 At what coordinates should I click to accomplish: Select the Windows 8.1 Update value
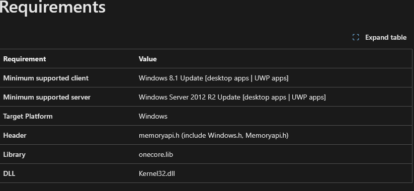pos(214,78)
